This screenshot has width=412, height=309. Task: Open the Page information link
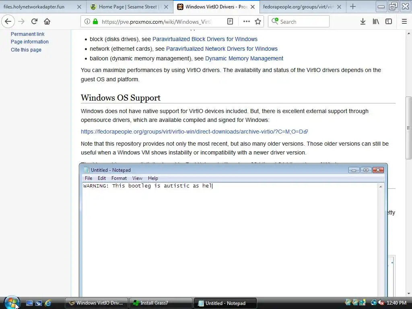tap(30, 42)
